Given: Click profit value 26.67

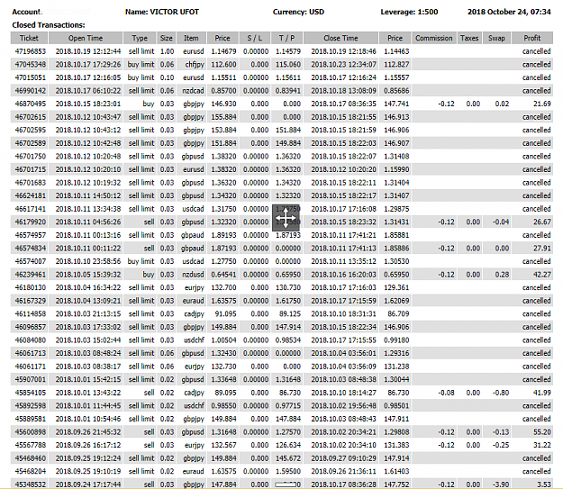Looking at the screenshot, I should point(541,222).
